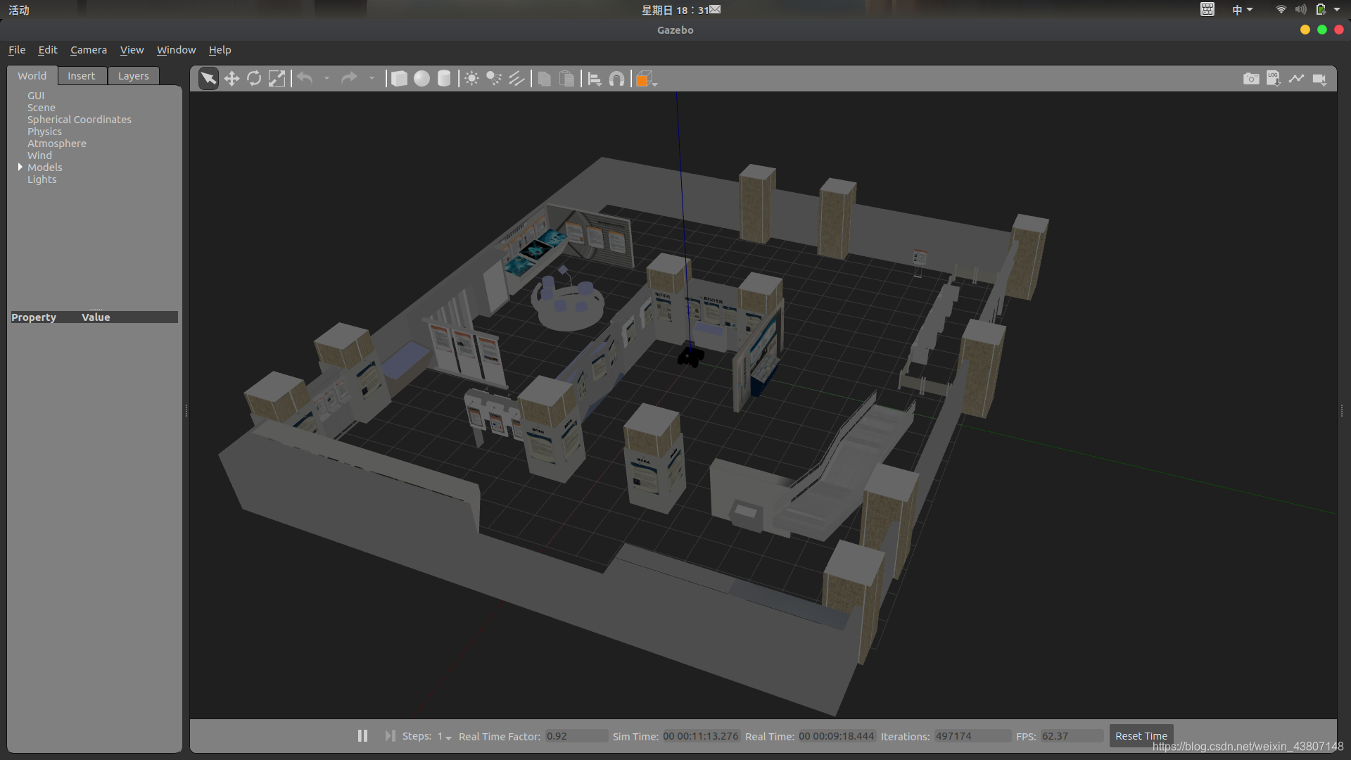Image resolution: width=1351 pixels, height=760 pixels.
Task: Select the translate mode tool
Action: [231, 79]
